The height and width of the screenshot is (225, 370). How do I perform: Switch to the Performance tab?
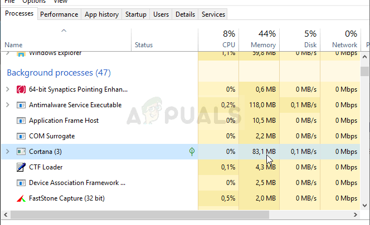tap(59, 14)
